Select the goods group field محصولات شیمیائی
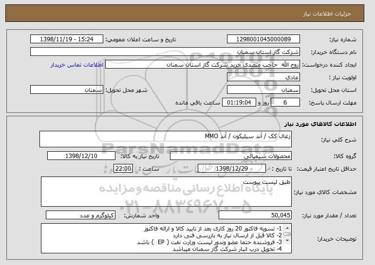Image resolution: width=375 pixels, height=265 pixels. (x=231, y=156)
